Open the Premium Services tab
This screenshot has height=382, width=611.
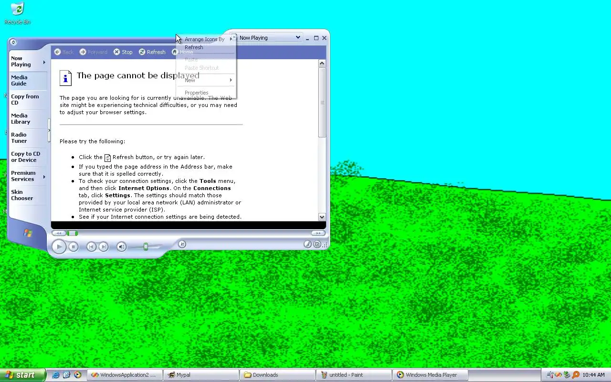pyautogui.click(x=28, y=176)
